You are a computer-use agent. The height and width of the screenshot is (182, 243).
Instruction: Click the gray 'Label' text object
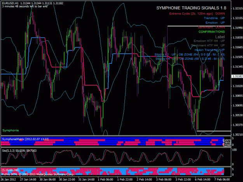pos(220,36)
